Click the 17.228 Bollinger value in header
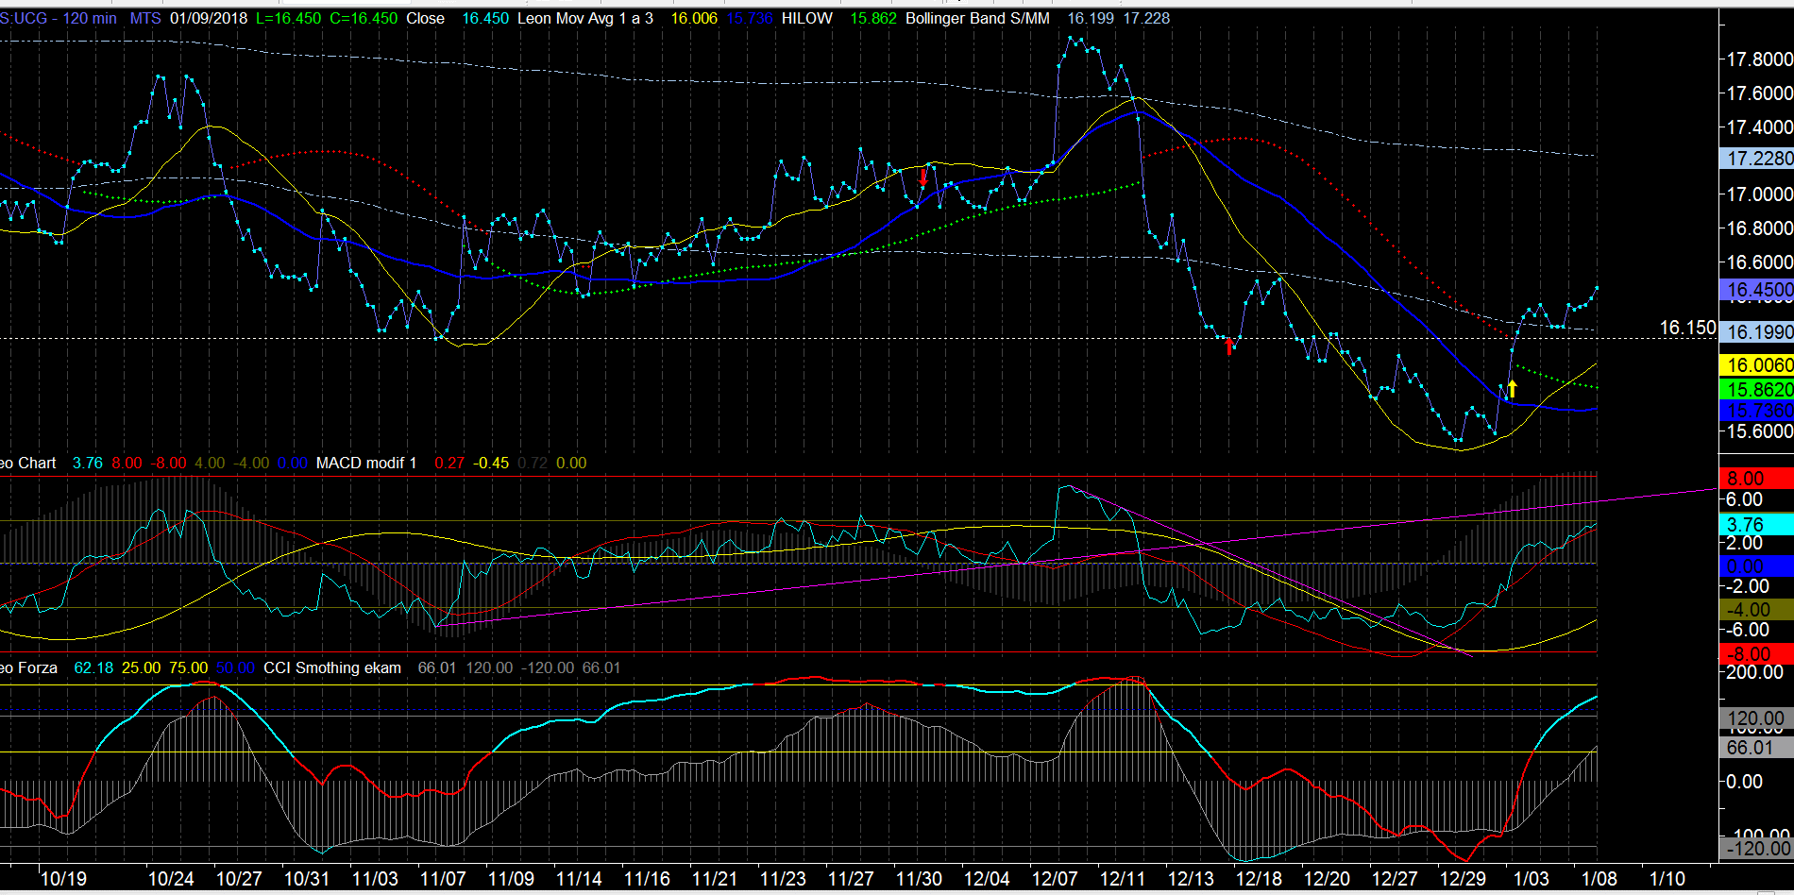This screenshot has height=895, width=1794. click(1146, 18)
